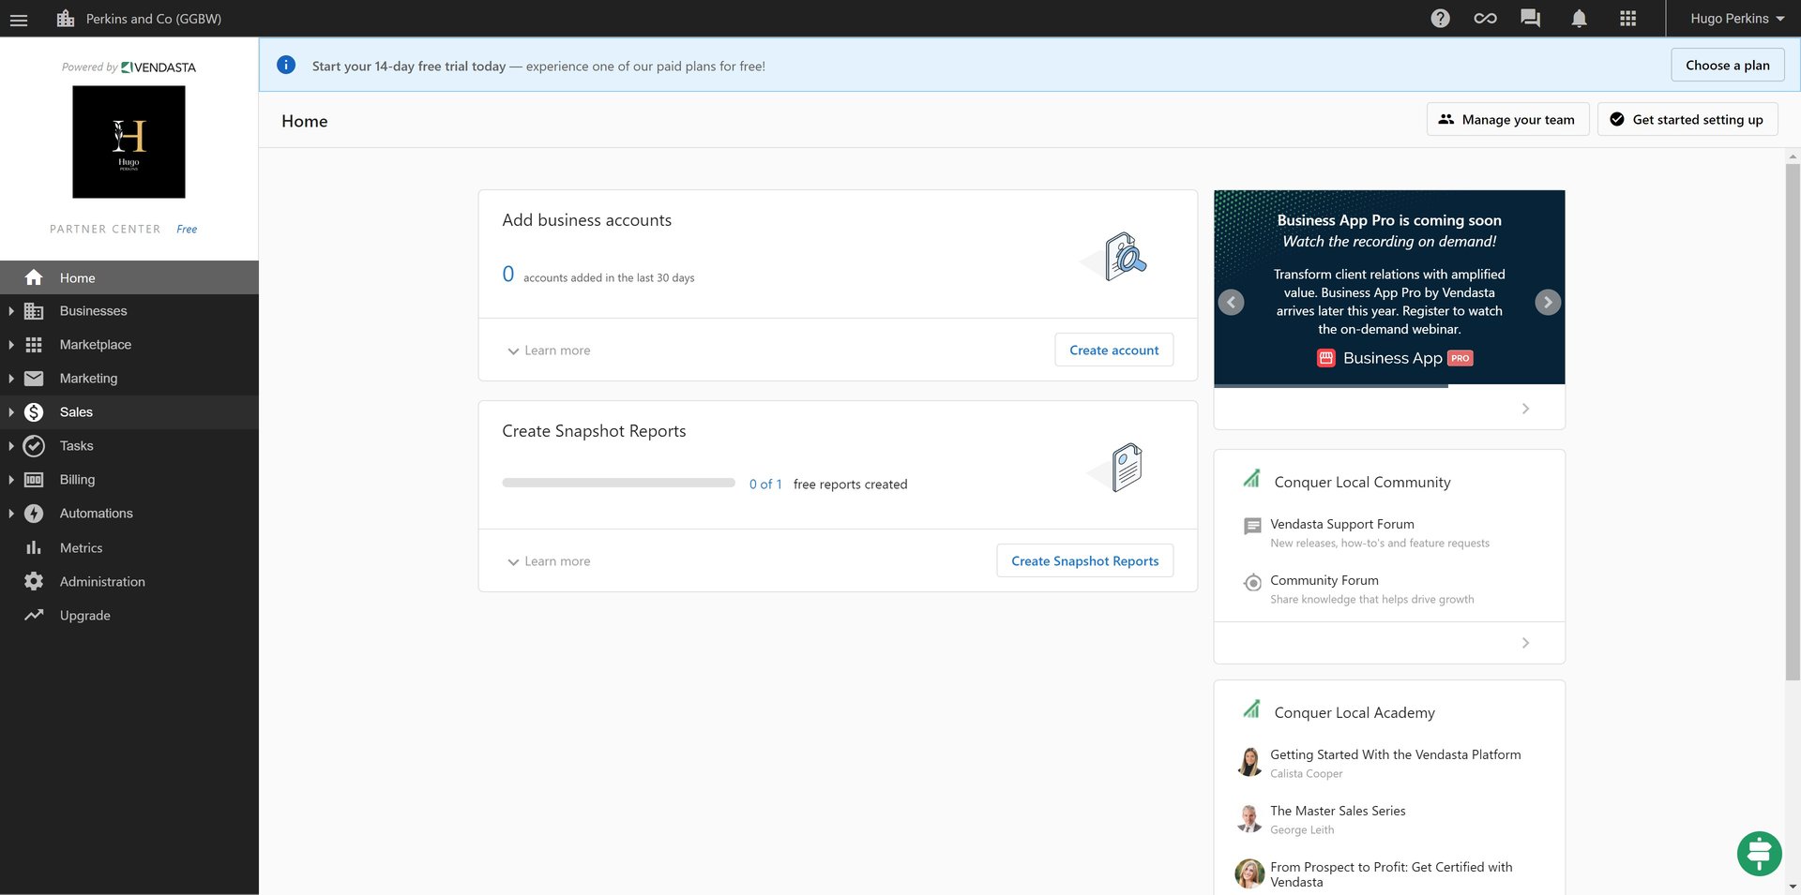
Task: Open the Community Forum link
Action: pyautogui.click(x=1324, y=580)
